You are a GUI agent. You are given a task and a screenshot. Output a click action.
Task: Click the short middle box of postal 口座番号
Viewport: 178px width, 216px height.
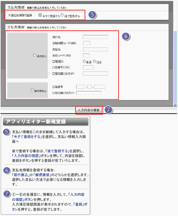point(89,87)
